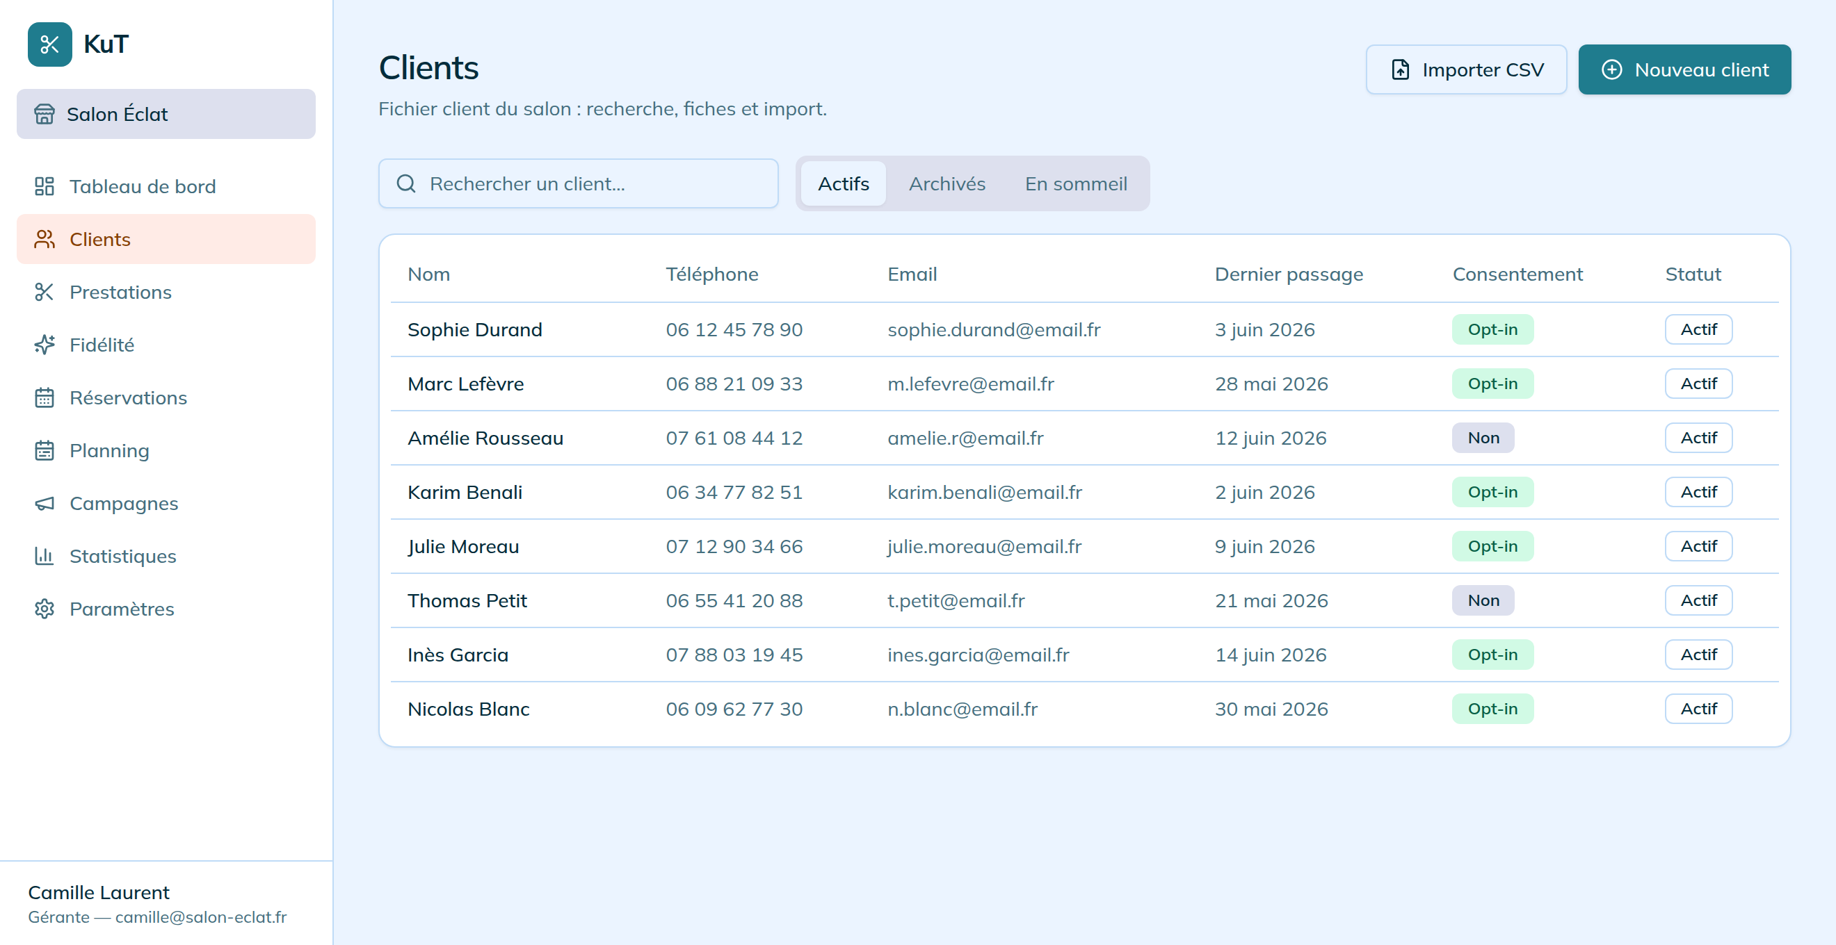Click the Réservations calendar icon
Image resolution: width=1836 pixels, height=945 pixels.
[x=45, y=397]
